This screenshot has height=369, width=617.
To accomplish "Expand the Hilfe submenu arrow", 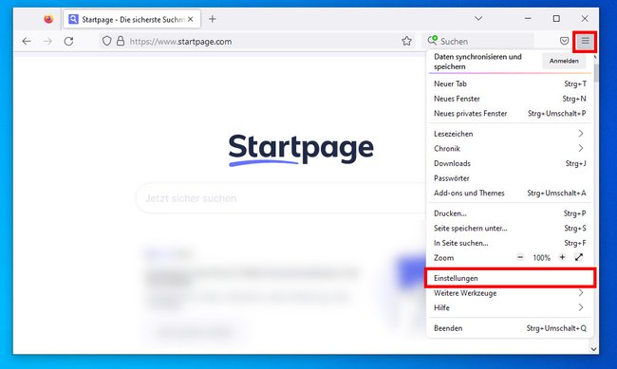I will click(581, 307).
